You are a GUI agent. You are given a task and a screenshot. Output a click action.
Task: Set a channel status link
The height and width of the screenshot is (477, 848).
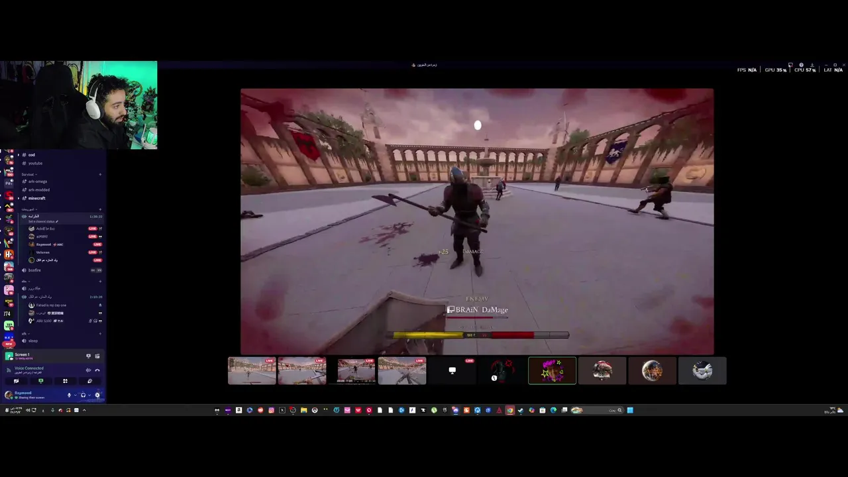[43, 221]
